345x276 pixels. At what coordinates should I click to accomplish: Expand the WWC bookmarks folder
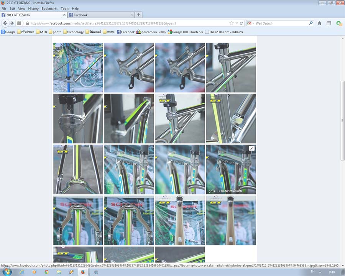109,32
